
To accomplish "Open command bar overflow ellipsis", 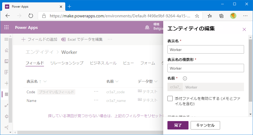I will [110, 39].
